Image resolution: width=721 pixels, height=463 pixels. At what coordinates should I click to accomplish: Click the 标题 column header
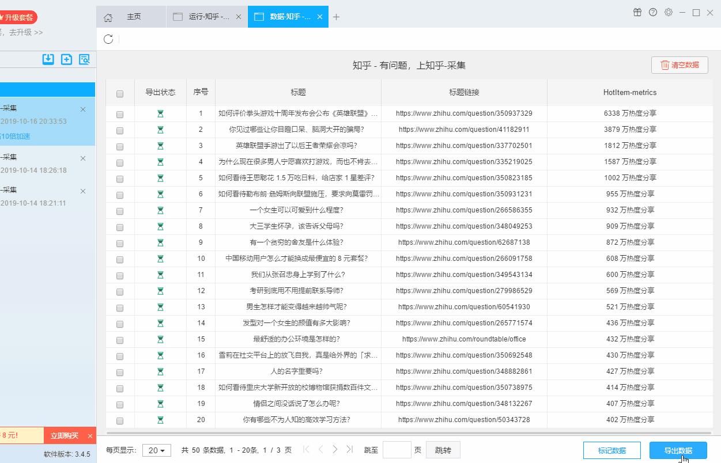pos(298,92)
